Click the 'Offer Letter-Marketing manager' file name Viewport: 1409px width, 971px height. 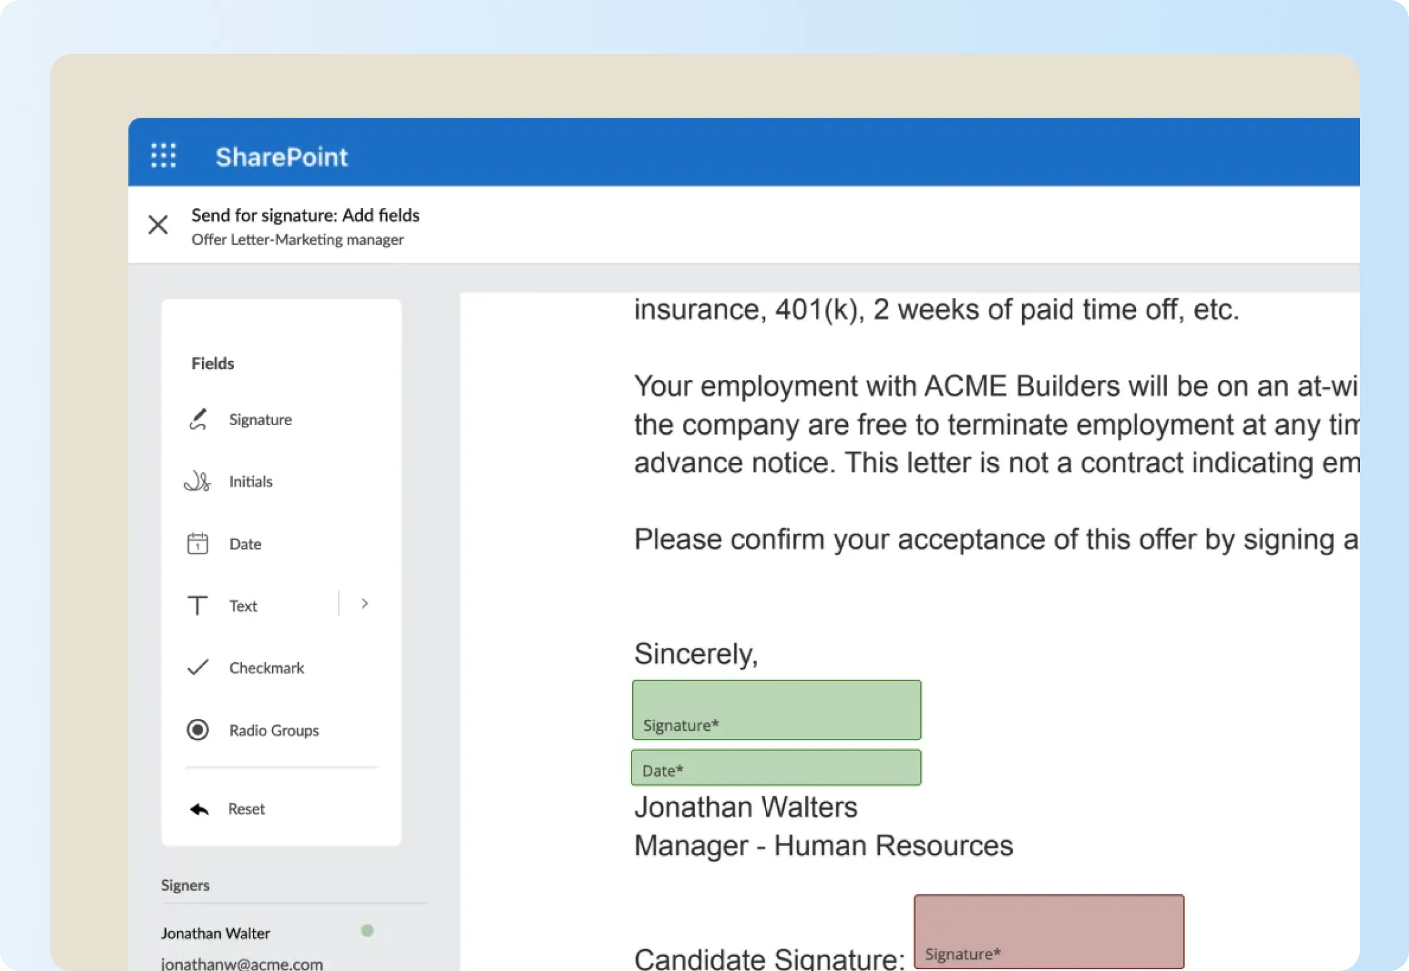pos(298,240)
